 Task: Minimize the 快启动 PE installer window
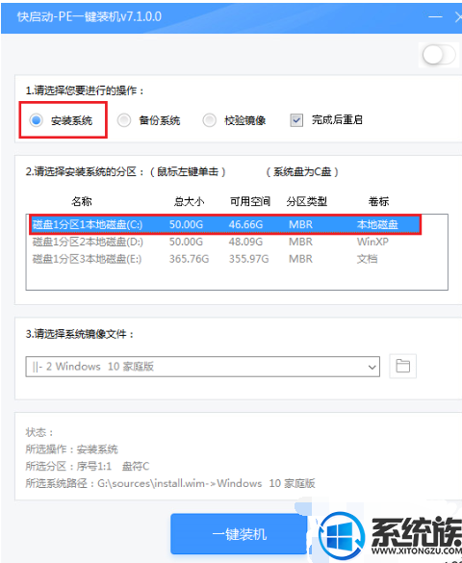[x=435, y=16]
